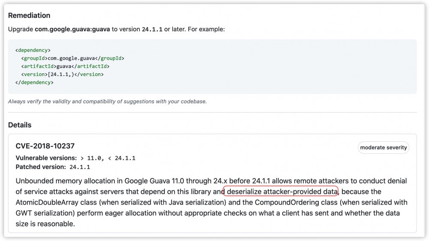Image resolution: width=429 pixels, height=241 pixels.
Task: Click the 'Vulnerable versions:' label
Action: [46, 158]
